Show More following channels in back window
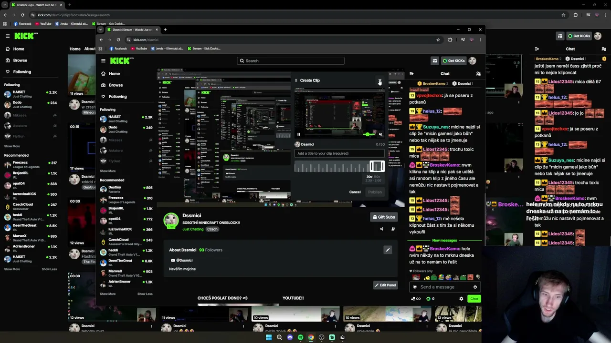This screenshot has width=611, height=343. pyautogui.click(x=12, y=146)
